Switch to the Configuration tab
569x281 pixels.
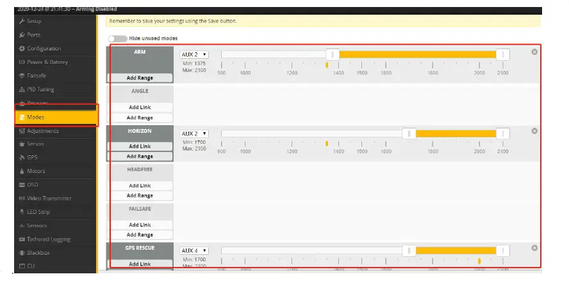[56, 49]
